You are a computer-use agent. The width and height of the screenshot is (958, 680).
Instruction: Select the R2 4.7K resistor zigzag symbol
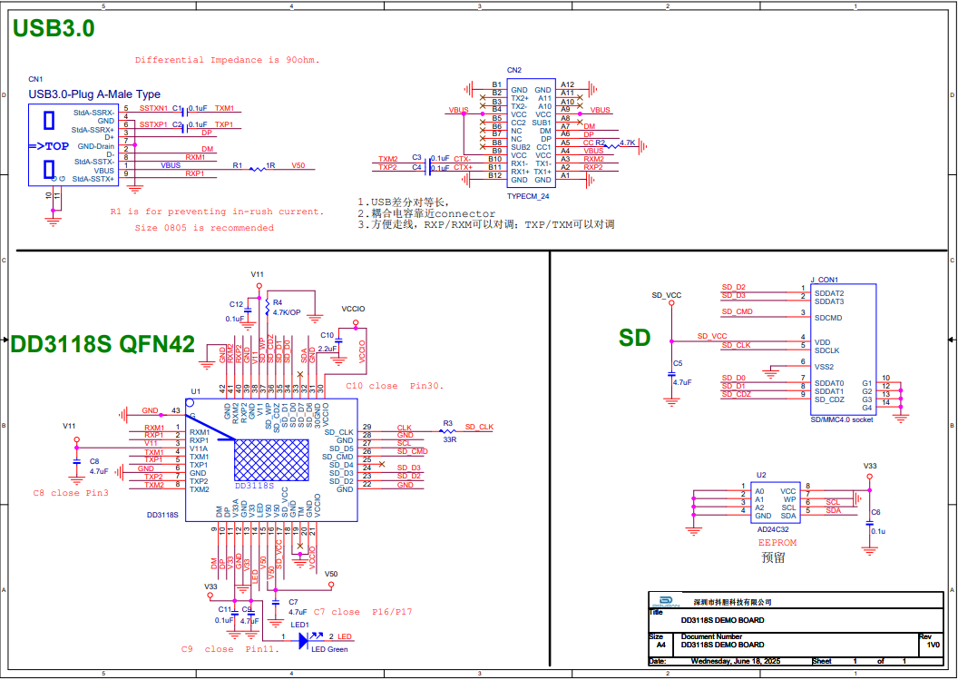coord(612,145)
